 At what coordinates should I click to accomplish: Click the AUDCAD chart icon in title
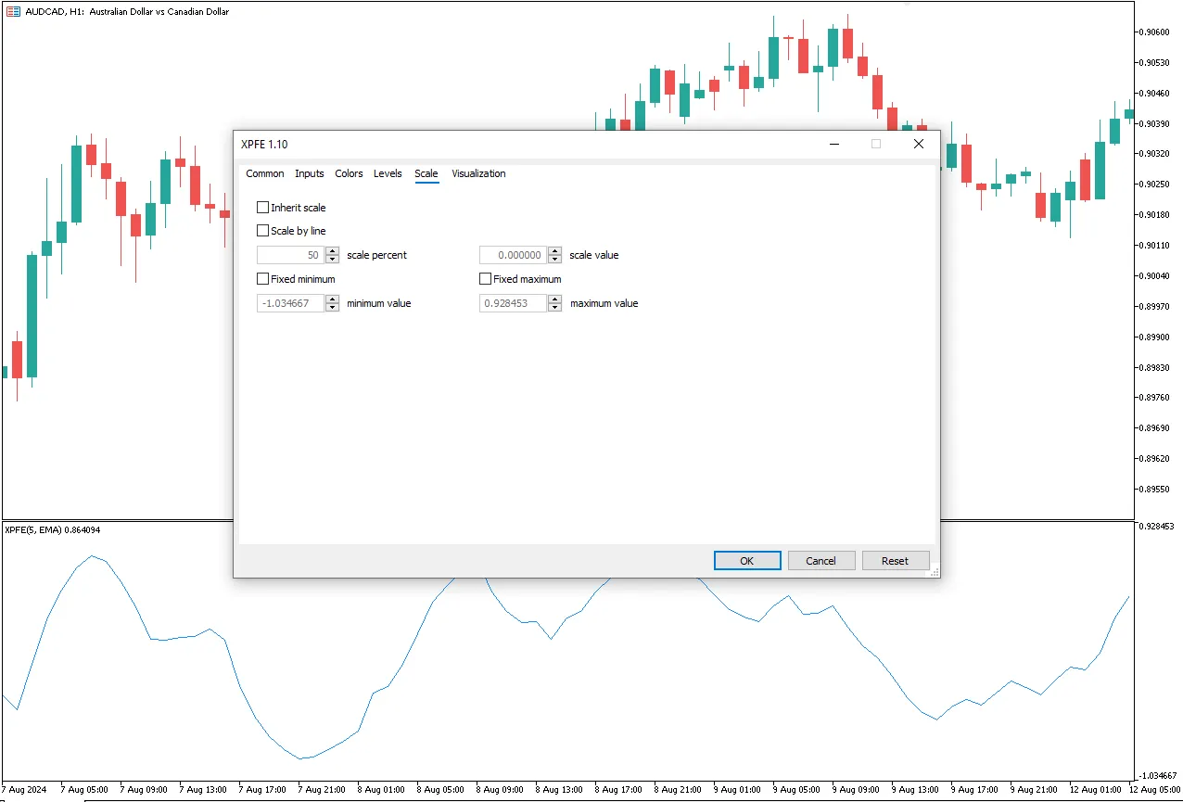pos(14,12)
